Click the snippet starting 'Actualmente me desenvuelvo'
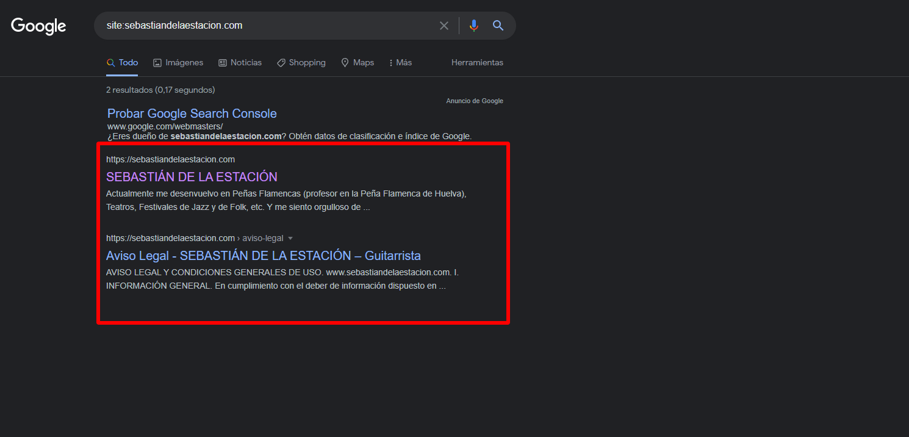The image size is (909, 437). tap(286, 200)
